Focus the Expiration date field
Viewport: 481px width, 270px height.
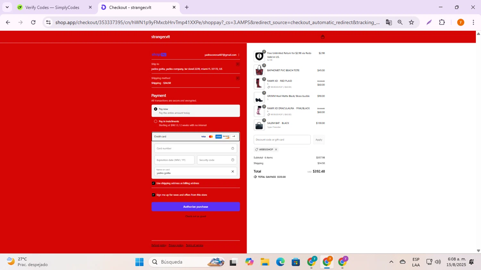(x=174, y=160)
